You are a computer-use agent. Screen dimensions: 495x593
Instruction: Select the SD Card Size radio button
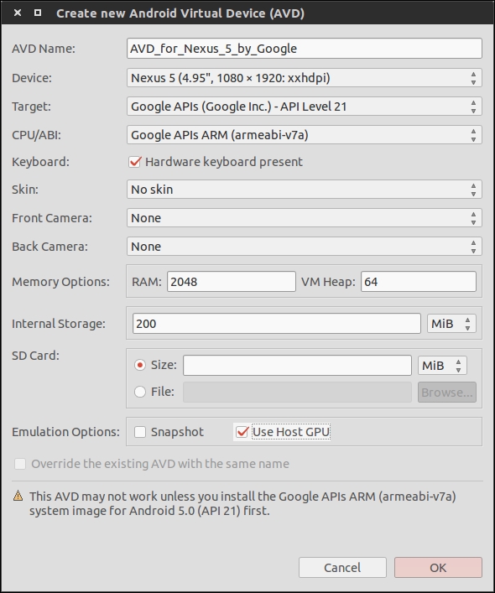point(140,365)
